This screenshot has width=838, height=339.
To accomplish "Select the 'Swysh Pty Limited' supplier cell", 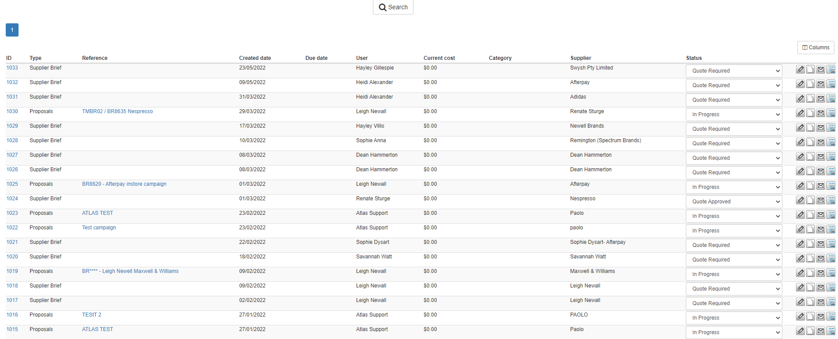I will (591, 68).
